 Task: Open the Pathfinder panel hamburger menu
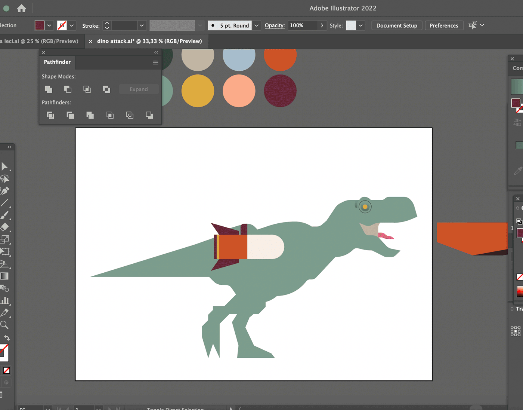coord(155,62)
